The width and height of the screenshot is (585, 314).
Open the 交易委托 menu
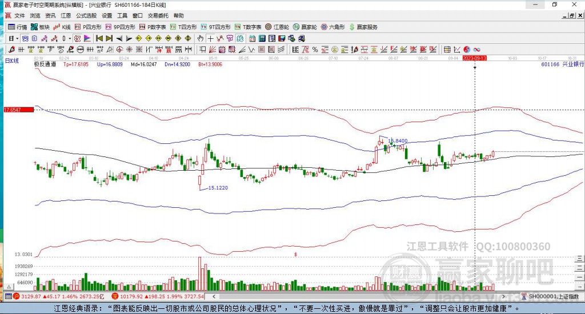point(158,15)
